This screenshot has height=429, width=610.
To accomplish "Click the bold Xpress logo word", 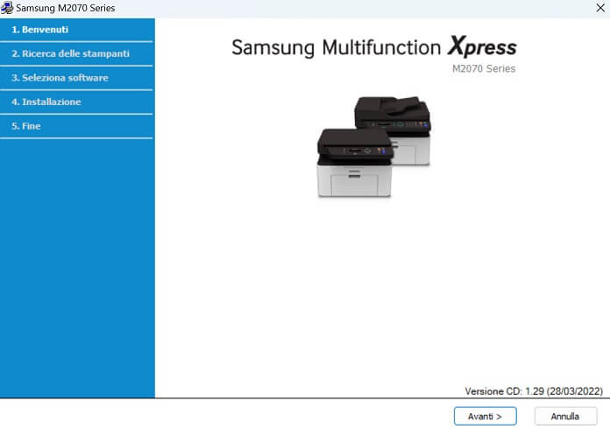I will click(481, 46).
